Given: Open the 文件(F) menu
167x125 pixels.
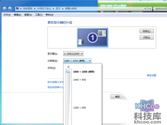Looking at the screenshot, I should coord(7,15).
